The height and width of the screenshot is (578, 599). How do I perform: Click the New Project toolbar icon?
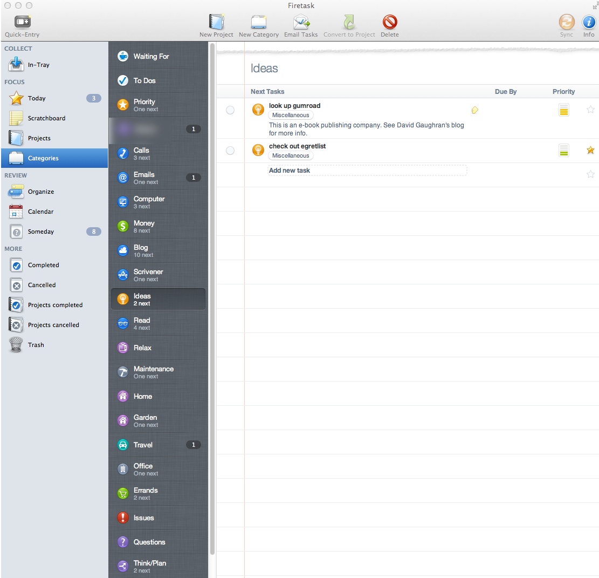click(x=216, y=23)
